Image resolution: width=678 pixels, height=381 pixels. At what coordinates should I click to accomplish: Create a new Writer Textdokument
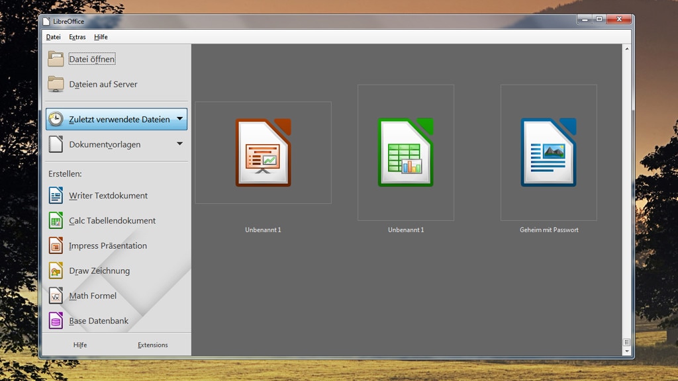click(x=108, y=196)
